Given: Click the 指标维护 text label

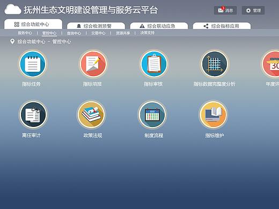Looking at the screenshot, I should pos(215,136).
